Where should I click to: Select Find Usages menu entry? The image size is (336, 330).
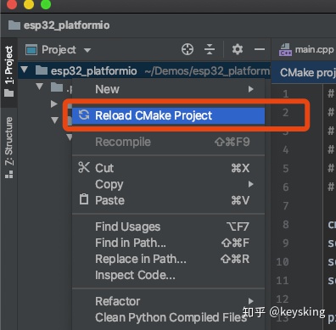pyautogui.click(x=168, y=227)
